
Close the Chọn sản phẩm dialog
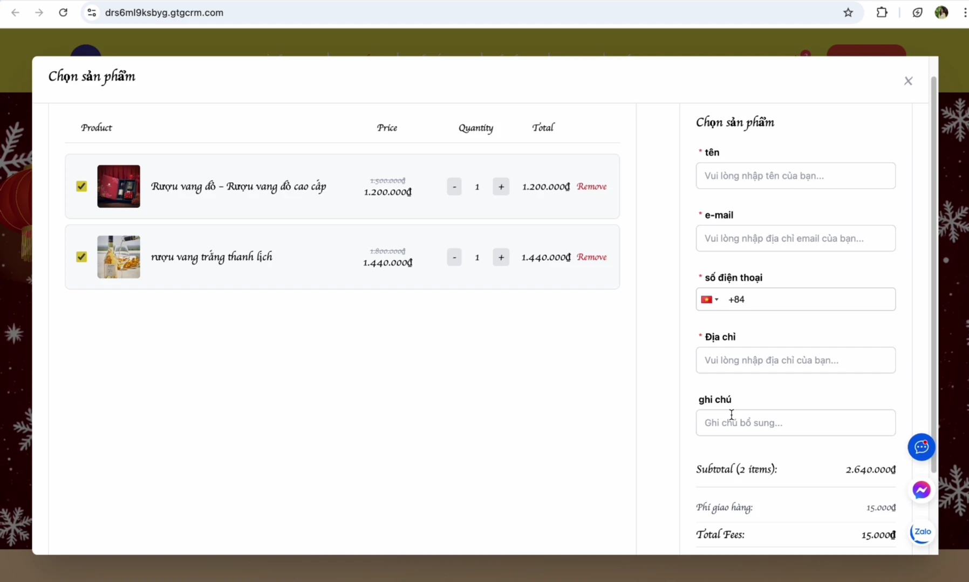click(x=909, y=81)
